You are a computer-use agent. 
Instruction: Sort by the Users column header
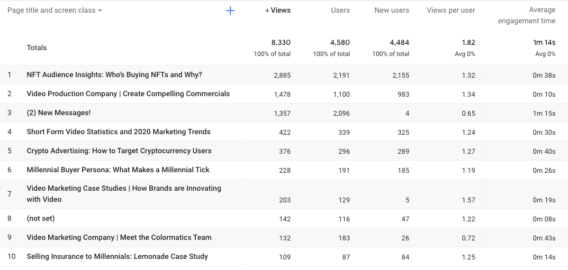click(340, 11)
